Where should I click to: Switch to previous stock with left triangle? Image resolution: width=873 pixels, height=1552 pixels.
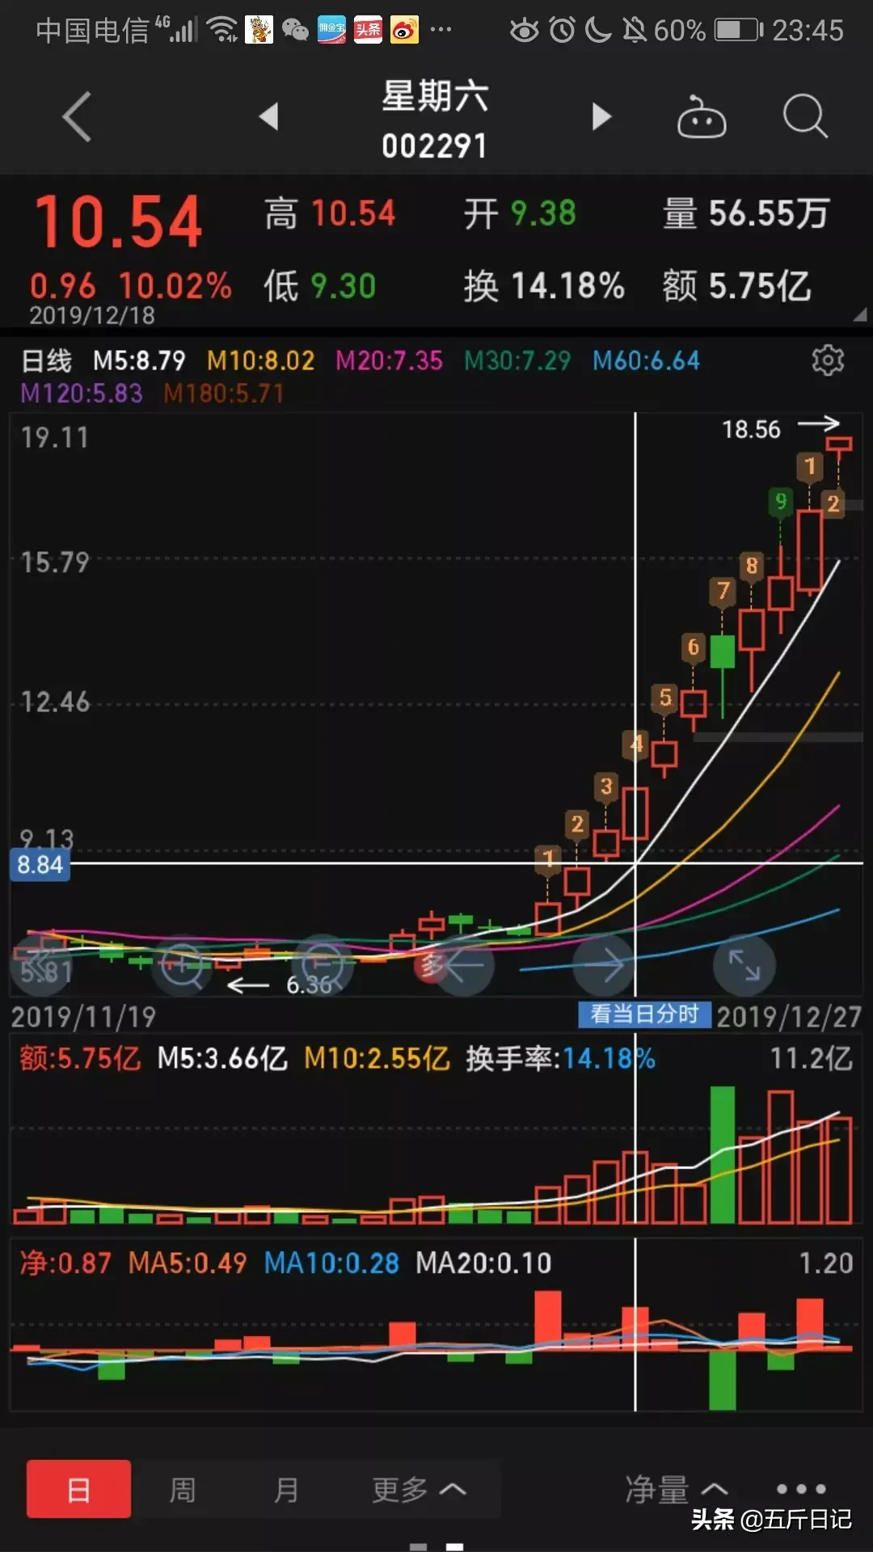tap(269, 116)
